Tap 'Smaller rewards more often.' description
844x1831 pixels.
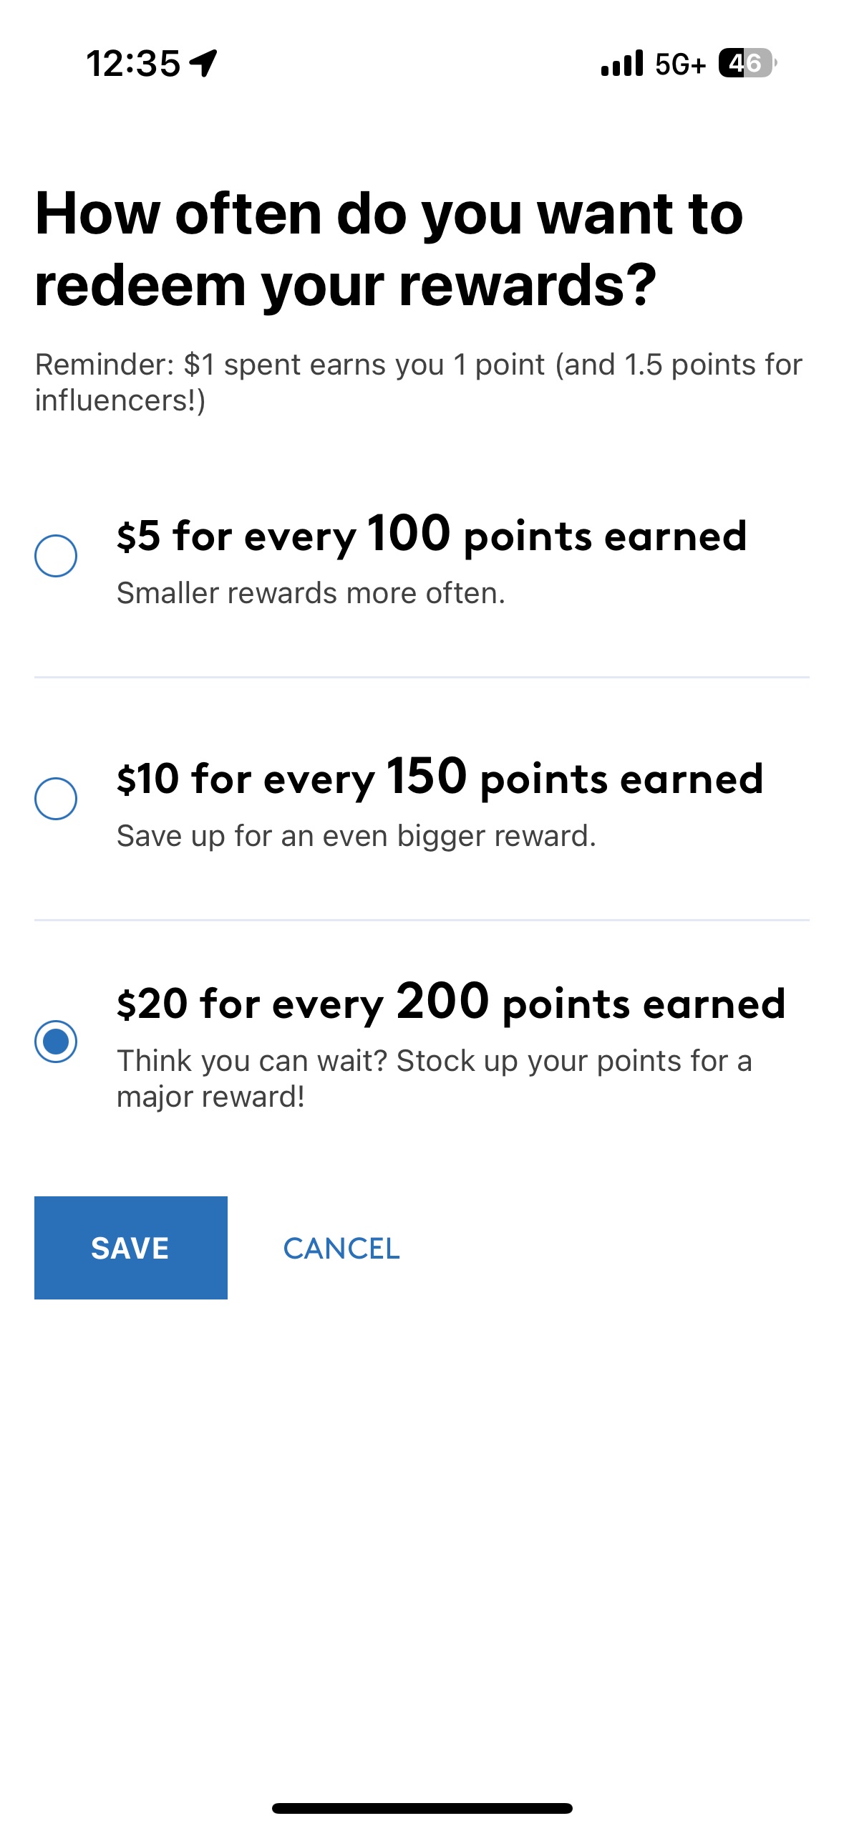(x=311, y=593)
